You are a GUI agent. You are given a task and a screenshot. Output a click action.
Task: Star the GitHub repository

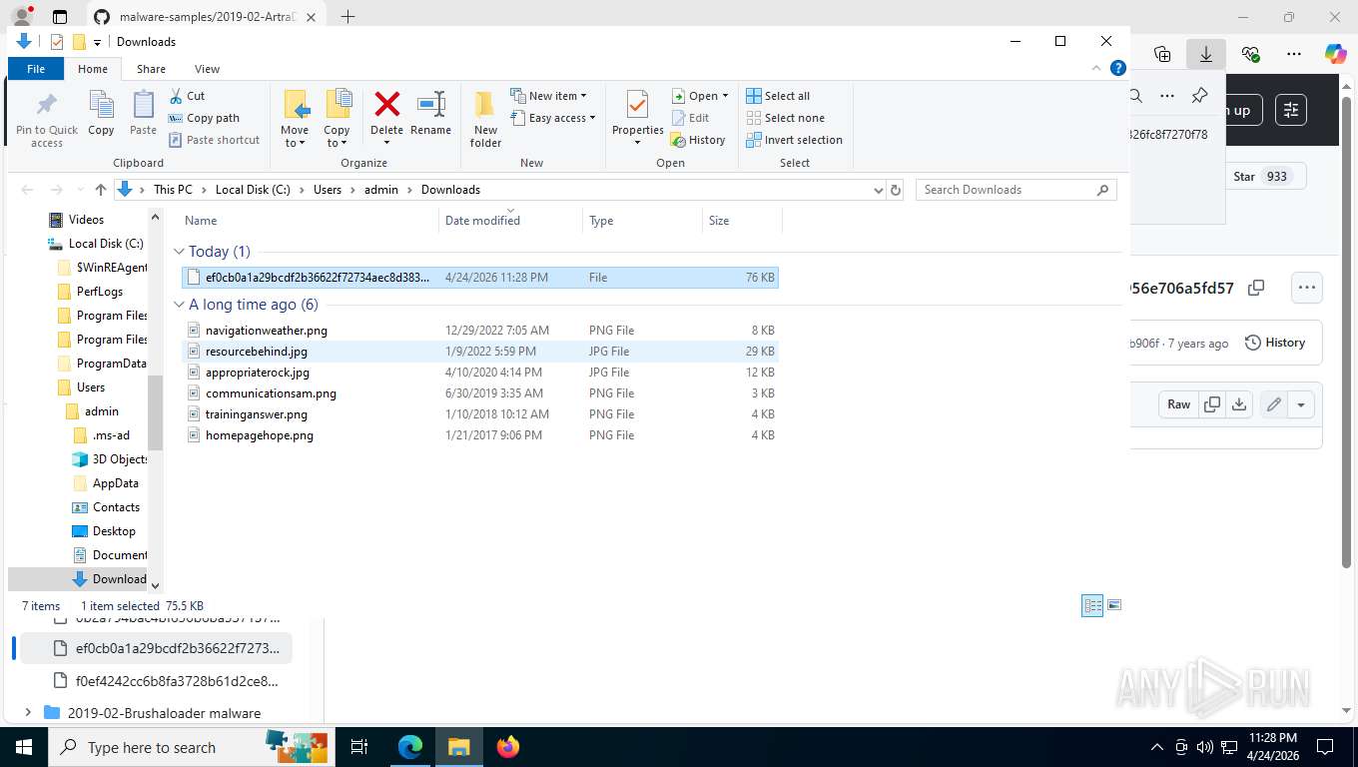pos(1265,177)
